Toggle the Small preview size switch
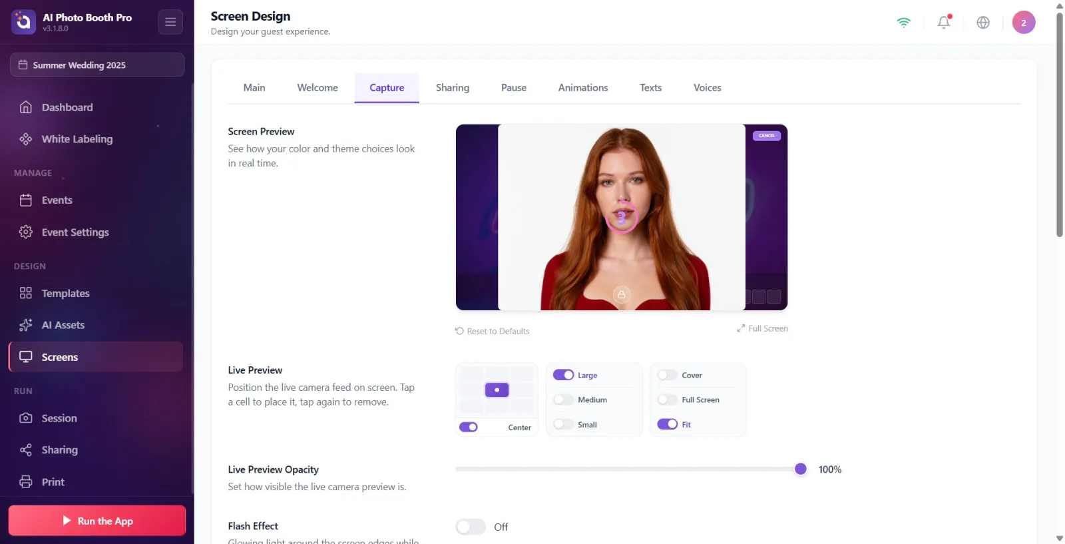 click(563, 424)
